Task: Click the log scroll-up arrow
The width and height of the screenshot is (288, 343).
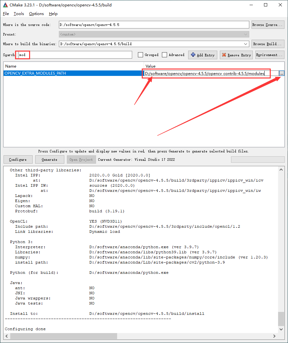Action: click(x=281, y=170)
